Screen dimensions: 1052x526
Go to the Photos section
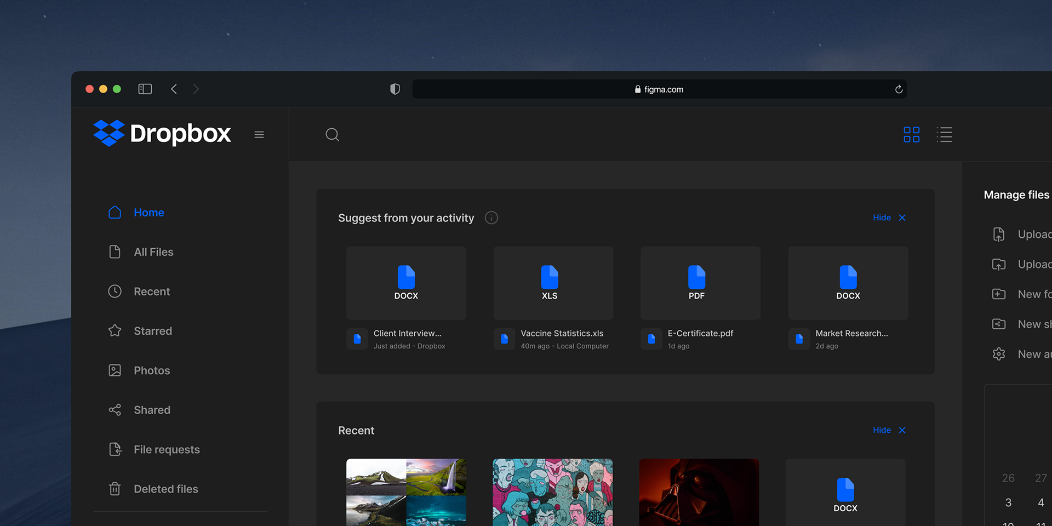[152, 370]
